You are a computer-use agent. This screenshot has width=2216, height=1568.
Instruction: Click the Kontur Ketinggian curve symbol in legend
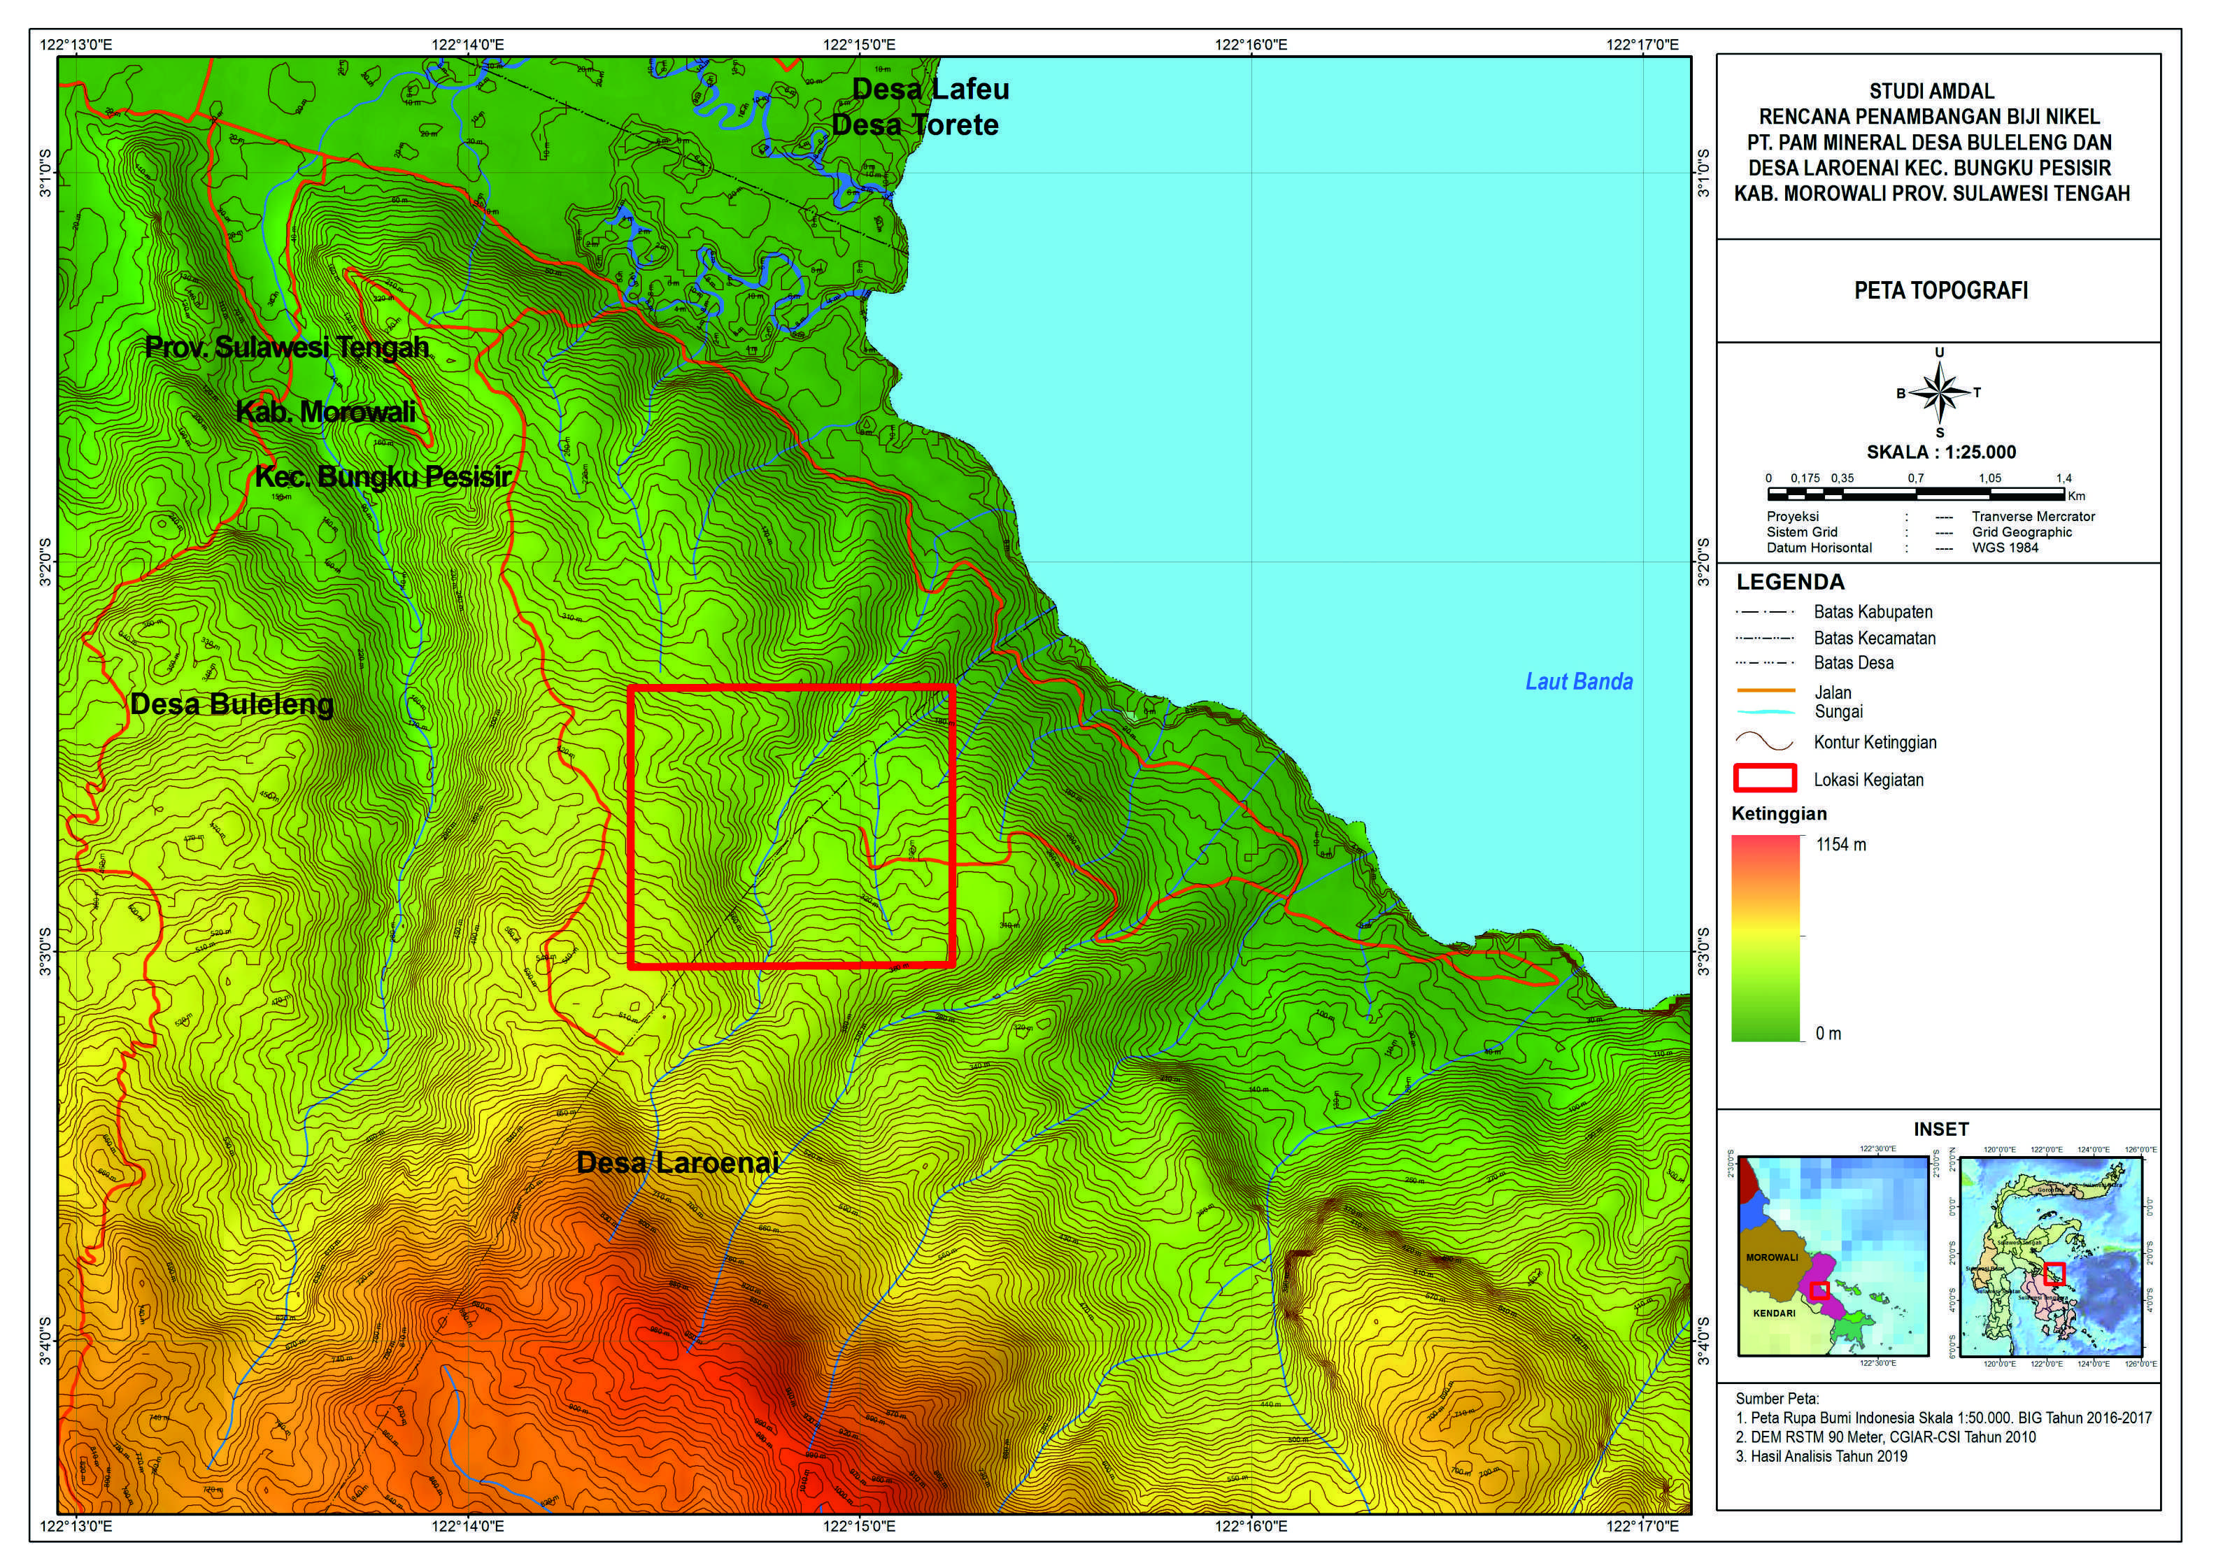[1764, 743]
